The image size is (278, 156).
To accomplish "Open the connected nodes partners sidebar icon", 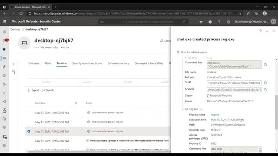I will (4, 101).
